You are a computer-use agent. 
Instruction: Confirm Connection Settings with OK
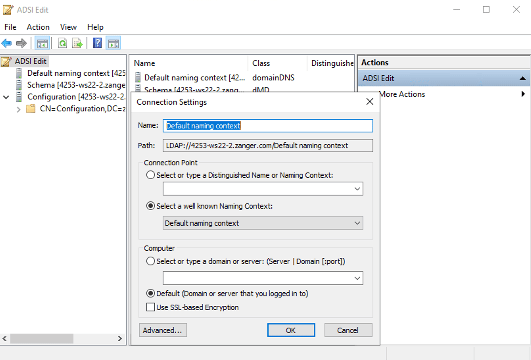tap(291, 330)
